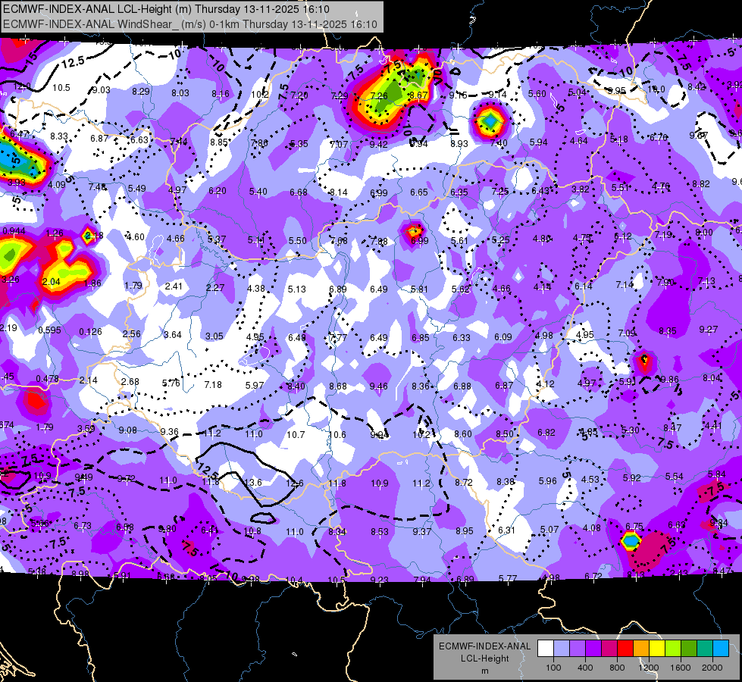Click the map value '9.46'
The image size is (742, 682).
pyautogui.click(x=378, y=386)
